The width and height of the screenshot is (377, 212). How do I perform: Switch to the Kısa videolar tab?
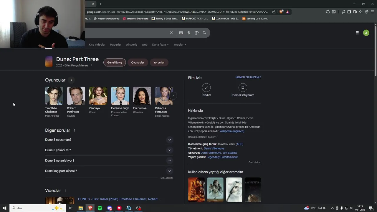tap(97, 45)
